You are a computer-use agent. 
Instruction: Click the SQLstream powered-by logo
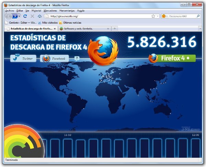click(x=191, y=129)
